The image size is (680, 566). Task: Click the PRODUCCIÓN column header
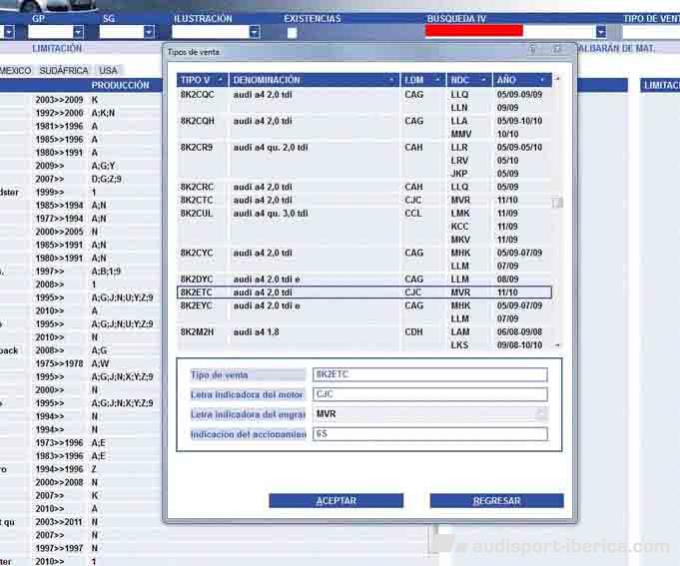[120, 85]
